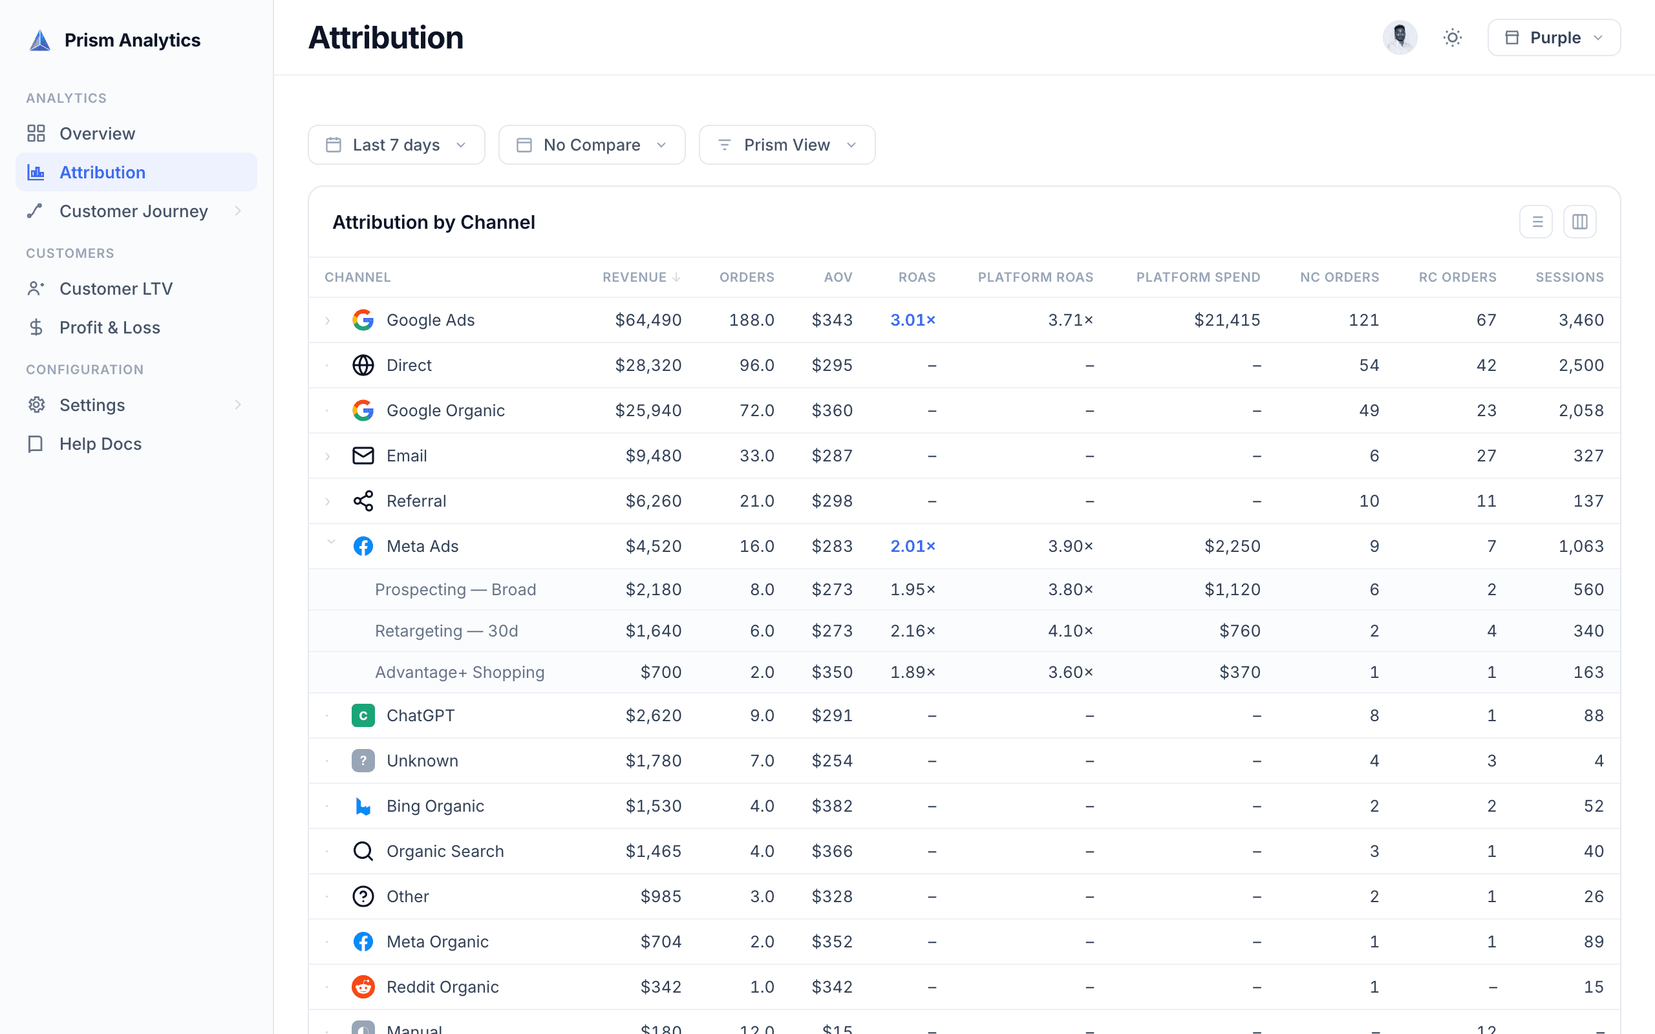Open Overview in the sidebar

pyautogui.click(x=136, y=133)
